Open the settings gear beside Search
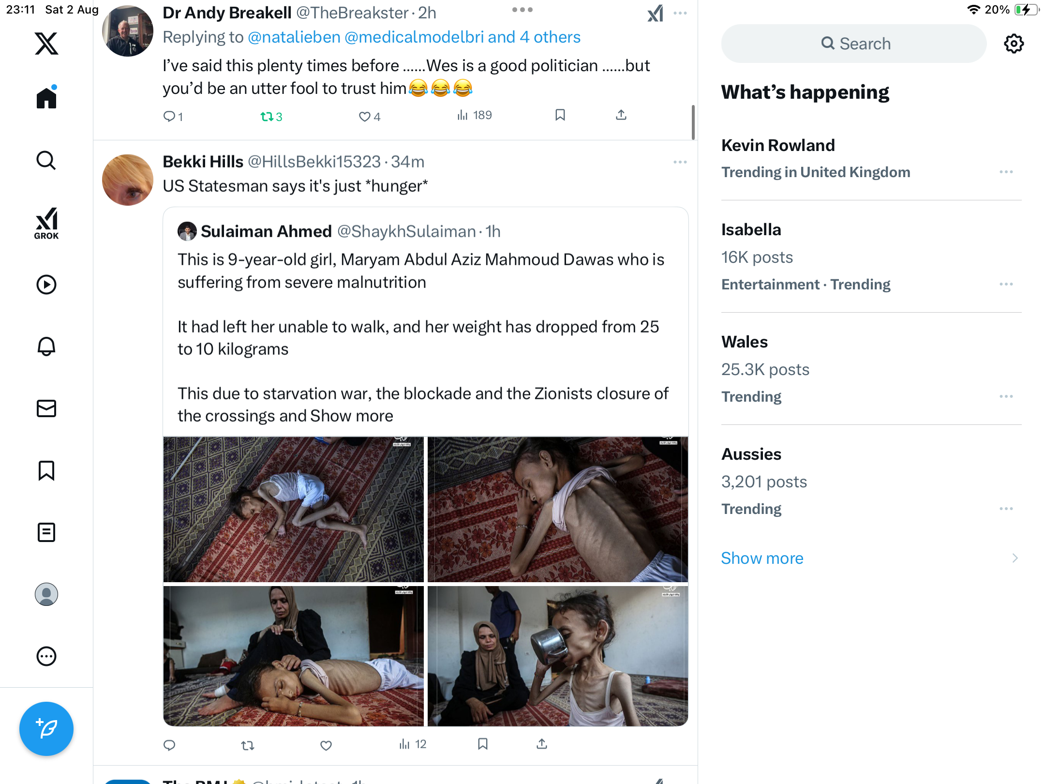 point(1014,44)
